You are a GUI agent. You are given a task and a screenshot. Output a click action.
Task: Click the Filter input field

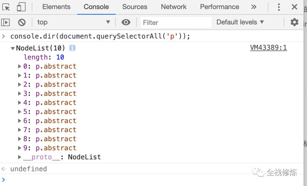[x=176, y=22]
